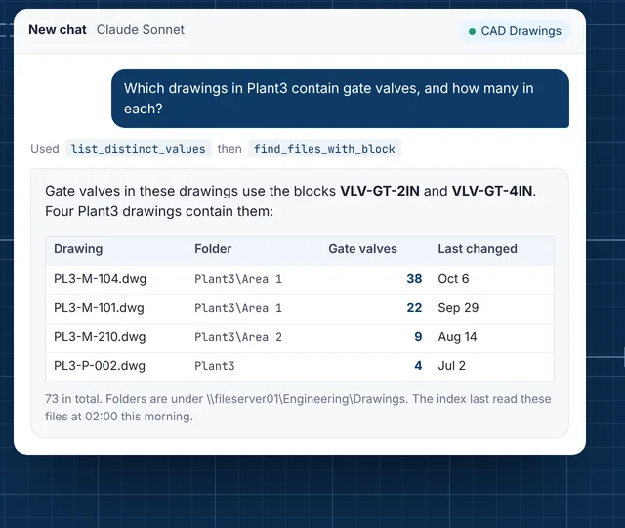This screenshot has width=625, height=528.
Task: Sort by the Last changed column header
Action: click(478, 249)
